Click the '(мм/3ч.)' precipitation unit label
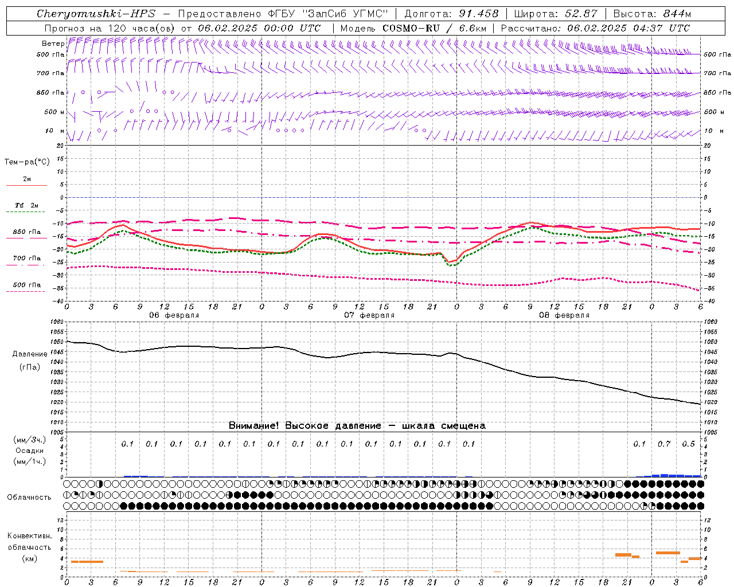 (30, 440)
